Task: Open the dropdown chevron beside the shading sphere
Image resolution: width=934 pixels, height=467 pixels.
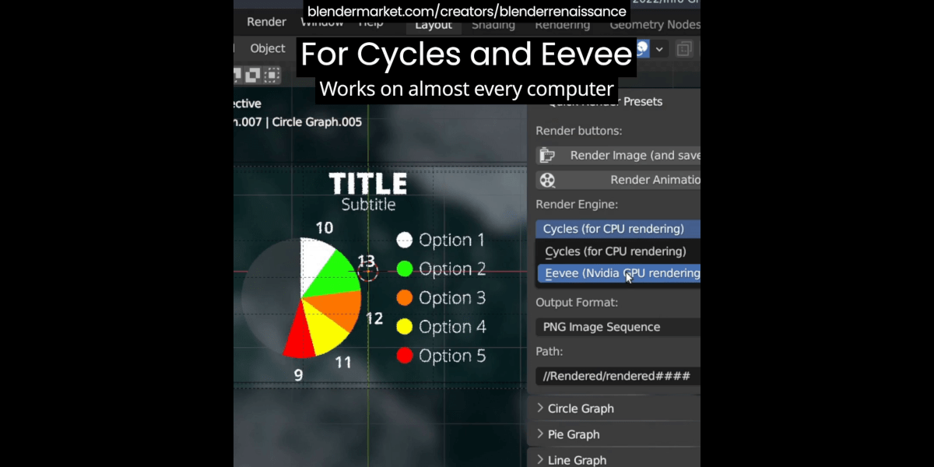Action: [658, 48]
